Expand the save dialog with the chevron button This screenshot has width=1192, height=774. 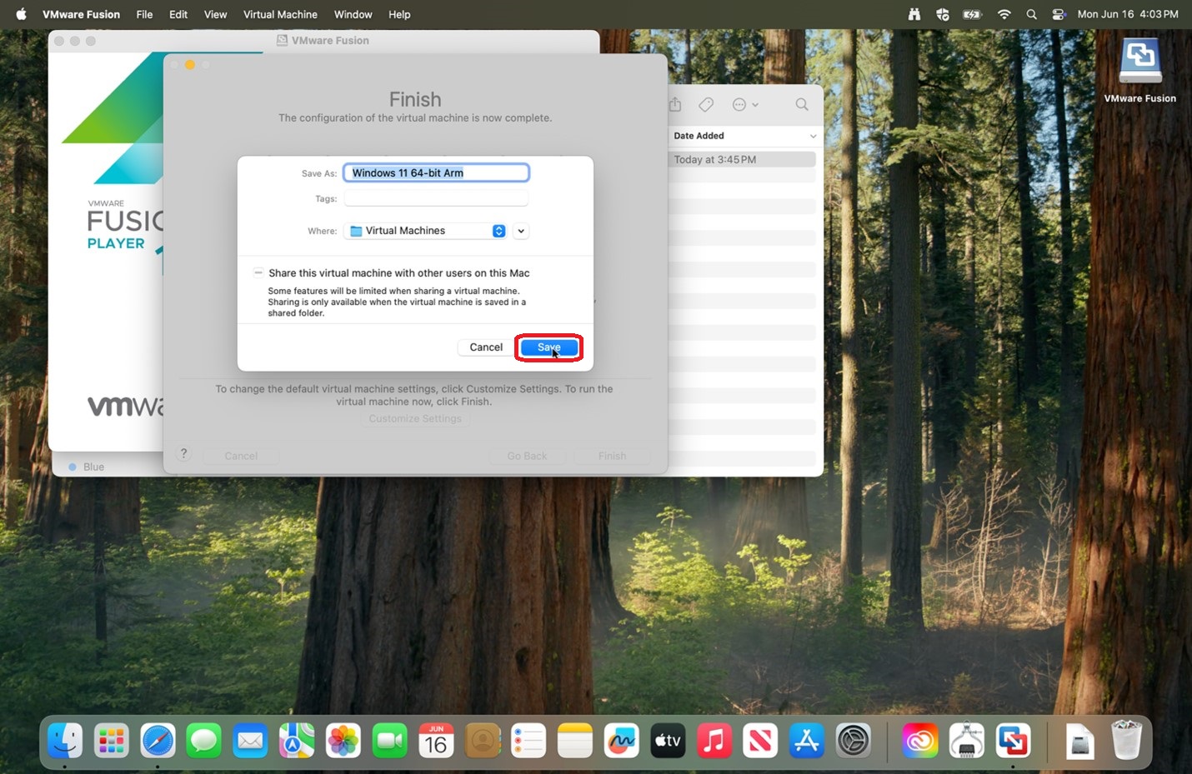pyautogui.click(x=521, y=231)
